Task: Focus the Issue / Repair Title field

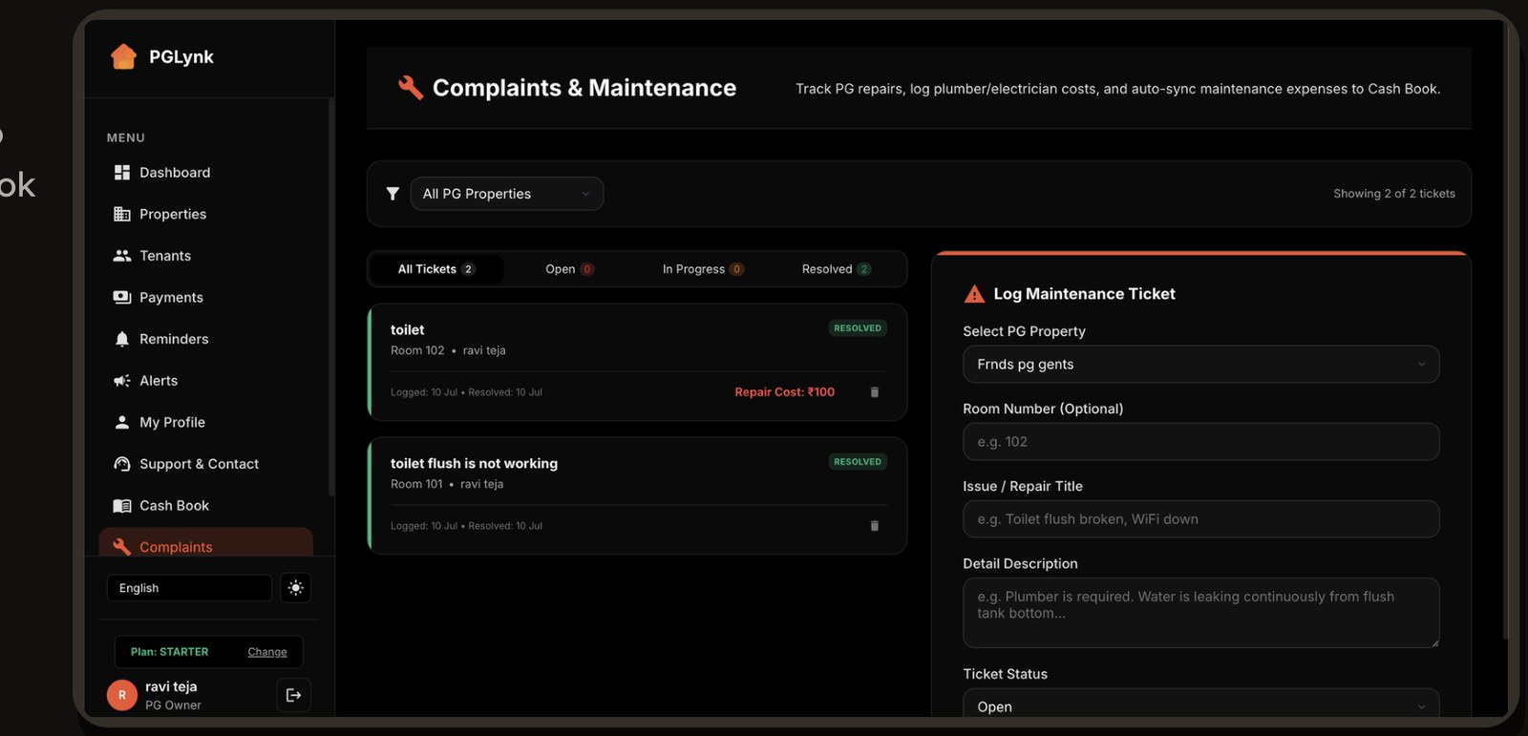Action: [x=1200, y=519]
